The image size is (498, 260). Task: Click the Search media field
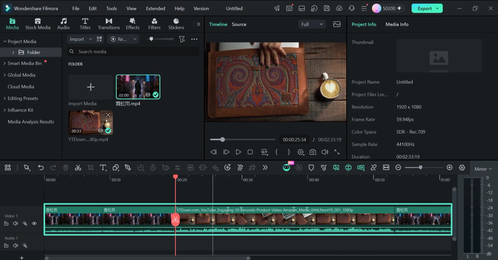133,52
